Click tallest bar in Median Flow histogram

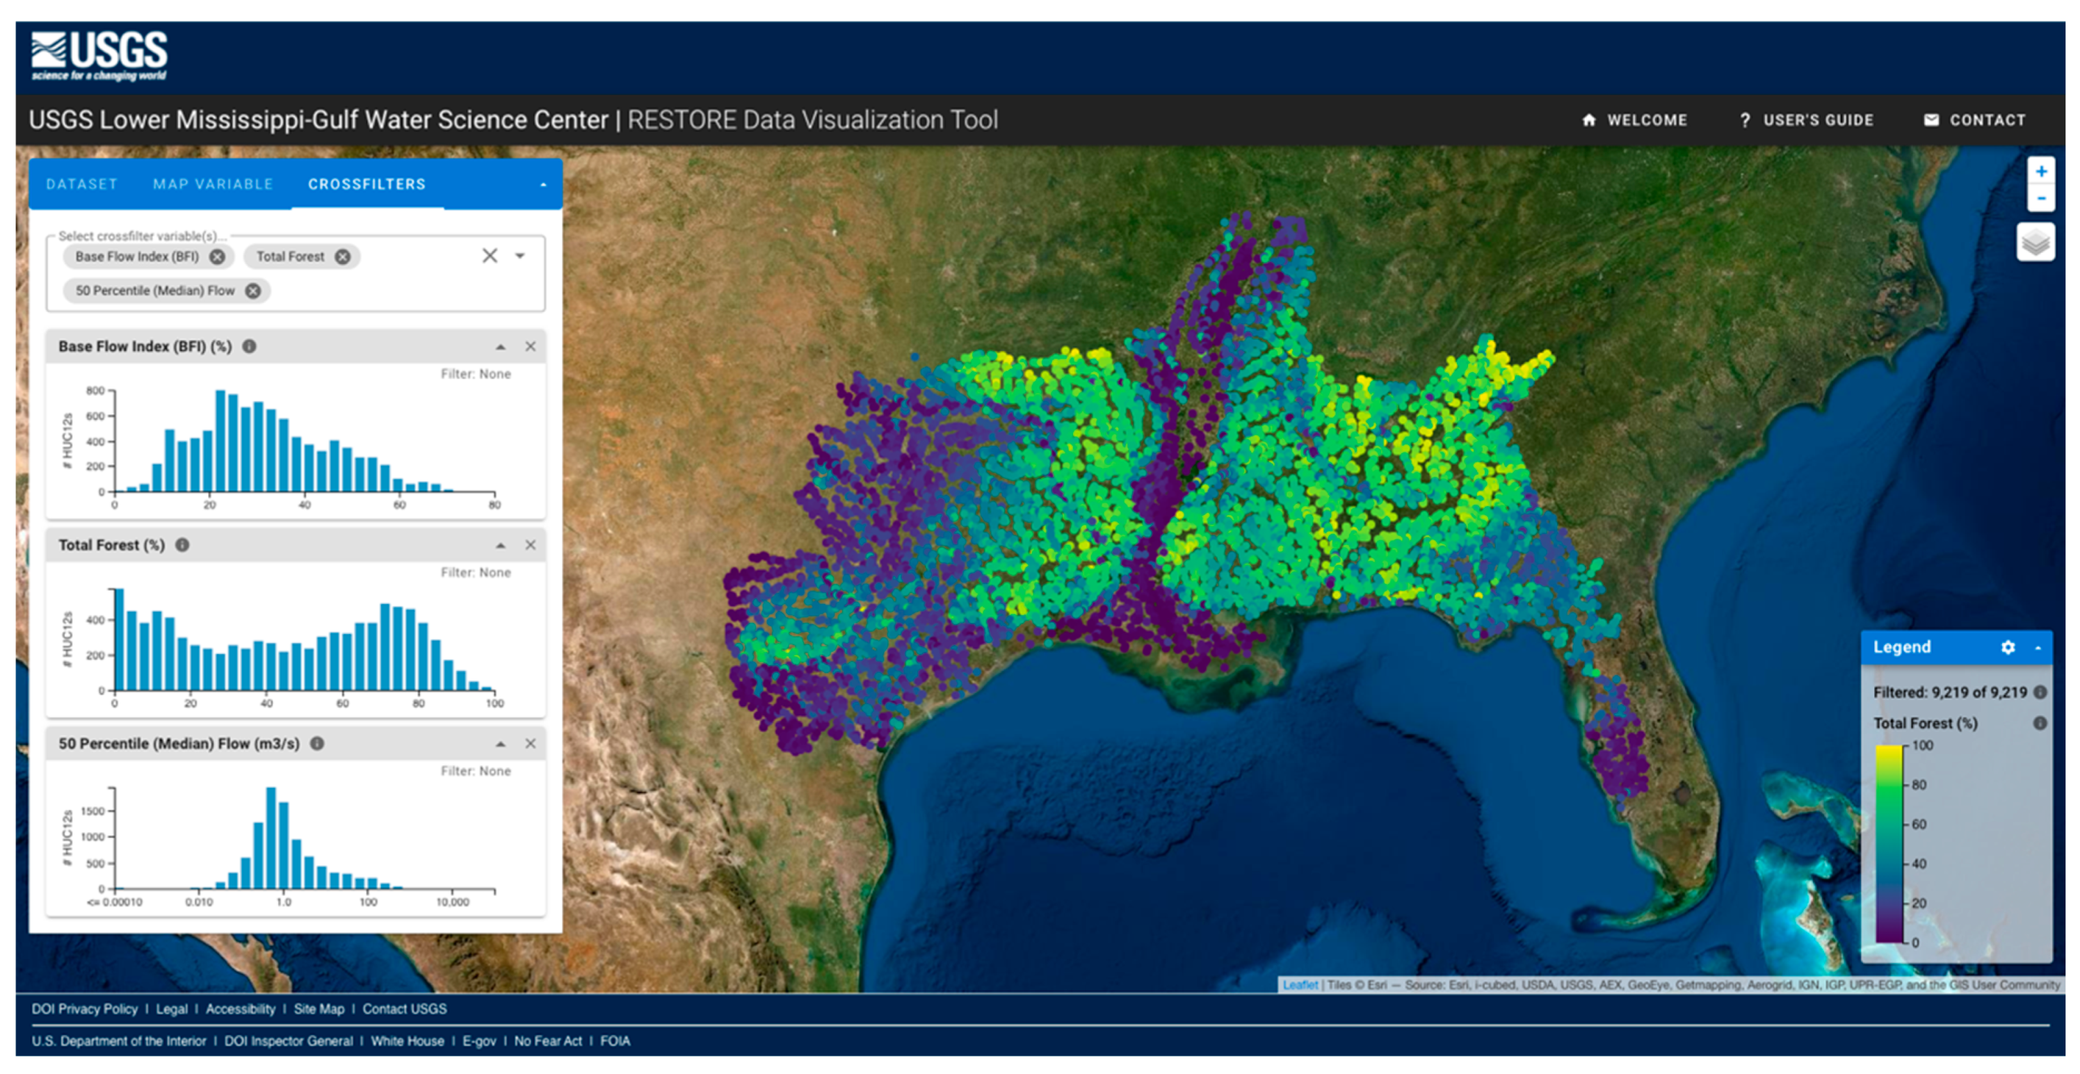(271, 838)
